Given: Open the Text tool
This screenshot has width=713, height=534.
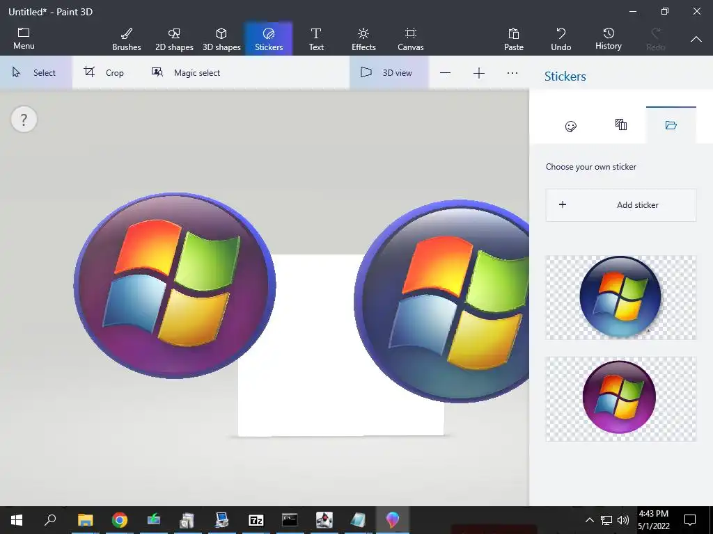Looking at the screenshot, I should coord(316,39).
